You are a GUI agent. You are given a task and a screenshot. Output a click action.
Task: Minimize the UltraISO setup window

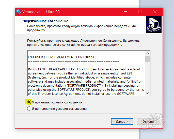tap(125, 12)
